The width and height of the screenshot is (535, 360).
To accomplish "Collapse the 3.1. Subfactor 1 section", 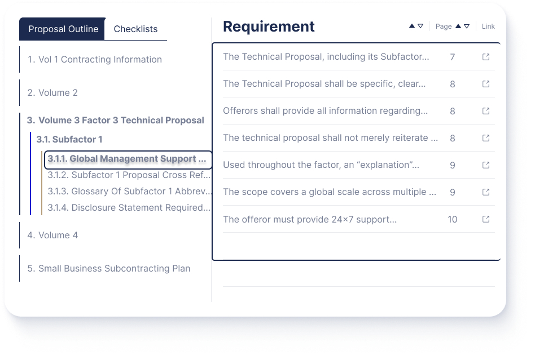I will (69, 139).
